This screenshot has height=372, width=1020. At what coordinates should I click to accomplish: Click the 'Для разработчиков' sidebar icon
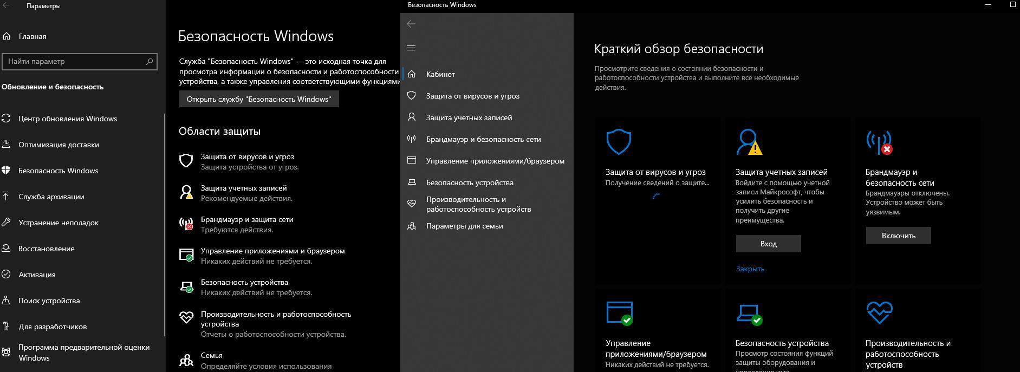coord(7,327)
